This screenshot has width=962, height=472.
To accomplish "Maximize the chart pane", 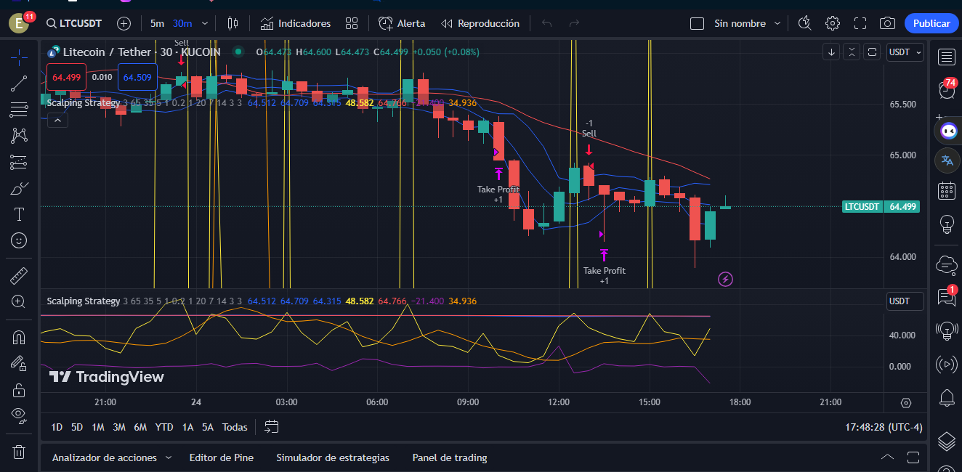I will point(872,52).
